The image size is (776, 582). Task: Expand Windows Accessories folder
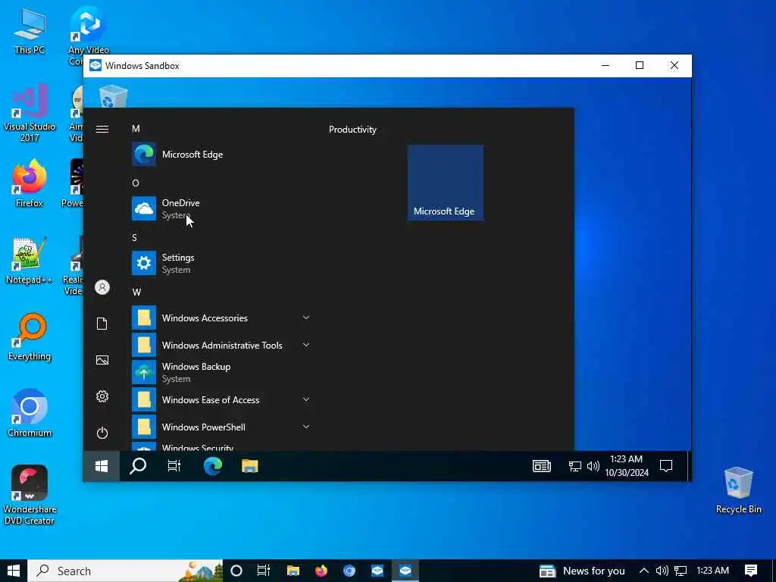[x=221, y=318]
